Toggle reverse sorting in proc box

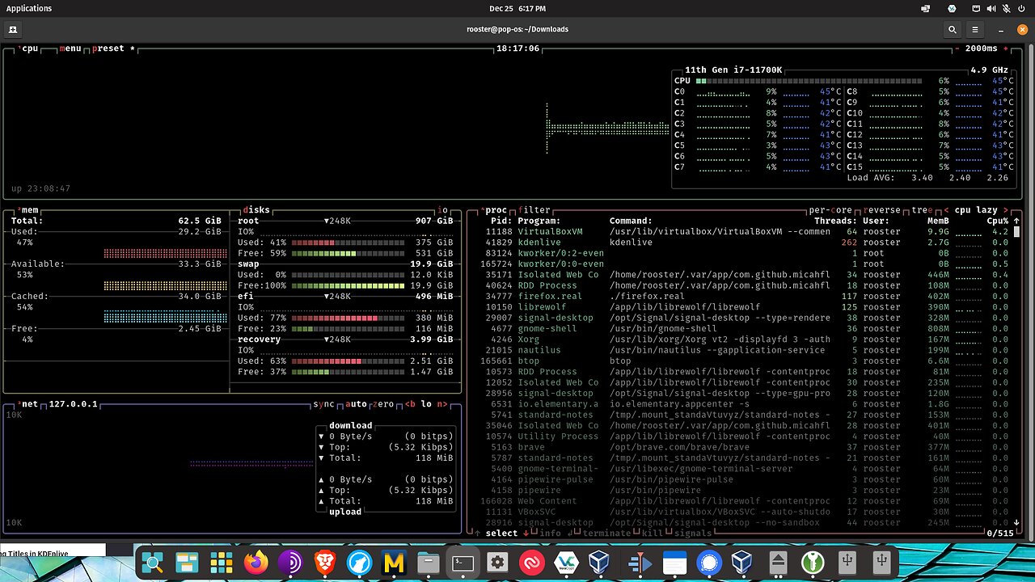(x=881, y=210)
